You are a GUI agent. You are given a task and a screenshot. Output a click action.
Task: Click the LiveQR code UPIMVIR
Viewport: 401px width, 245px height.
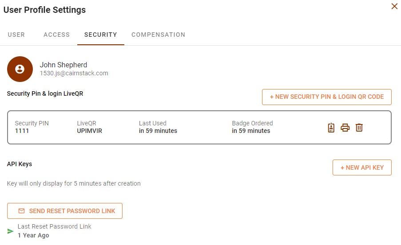(x=89, y=131)
